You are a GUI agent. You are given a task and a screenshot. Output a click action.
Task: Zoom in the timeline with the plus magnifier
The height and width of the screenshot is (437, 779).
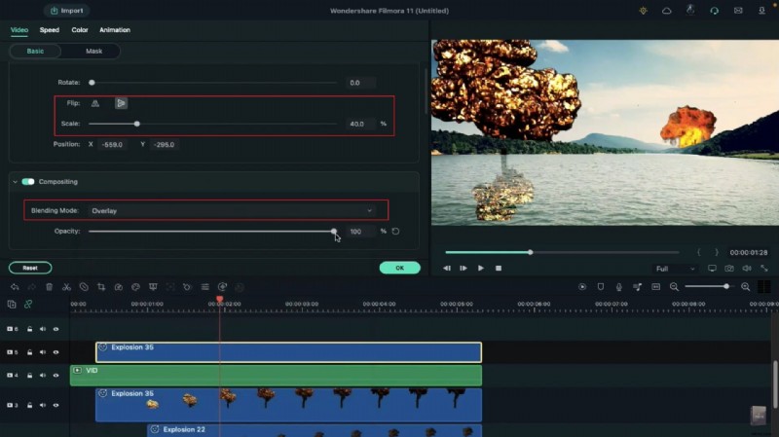[x=745, y=286]
